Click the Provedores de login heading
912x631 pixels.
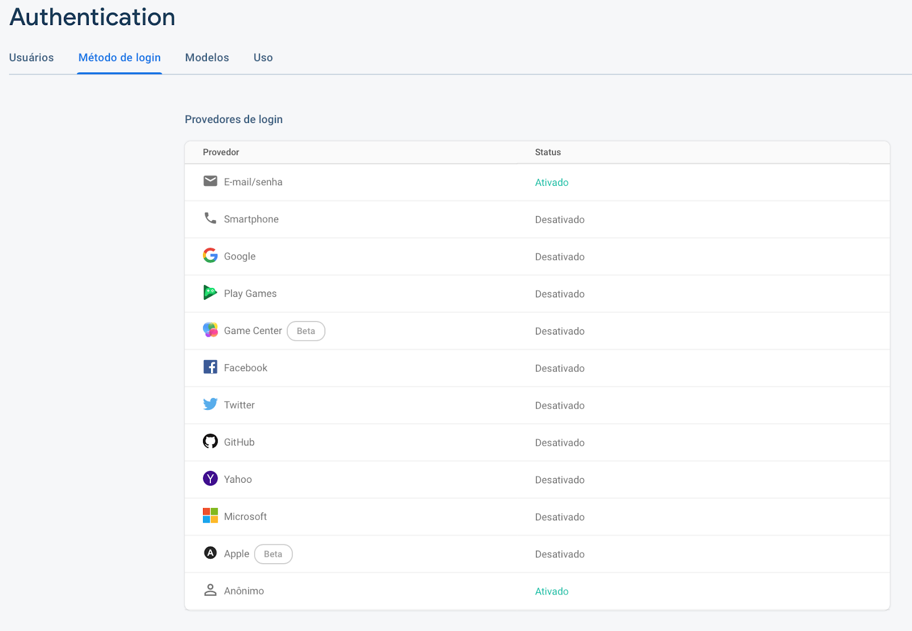[x=234, y=119]
